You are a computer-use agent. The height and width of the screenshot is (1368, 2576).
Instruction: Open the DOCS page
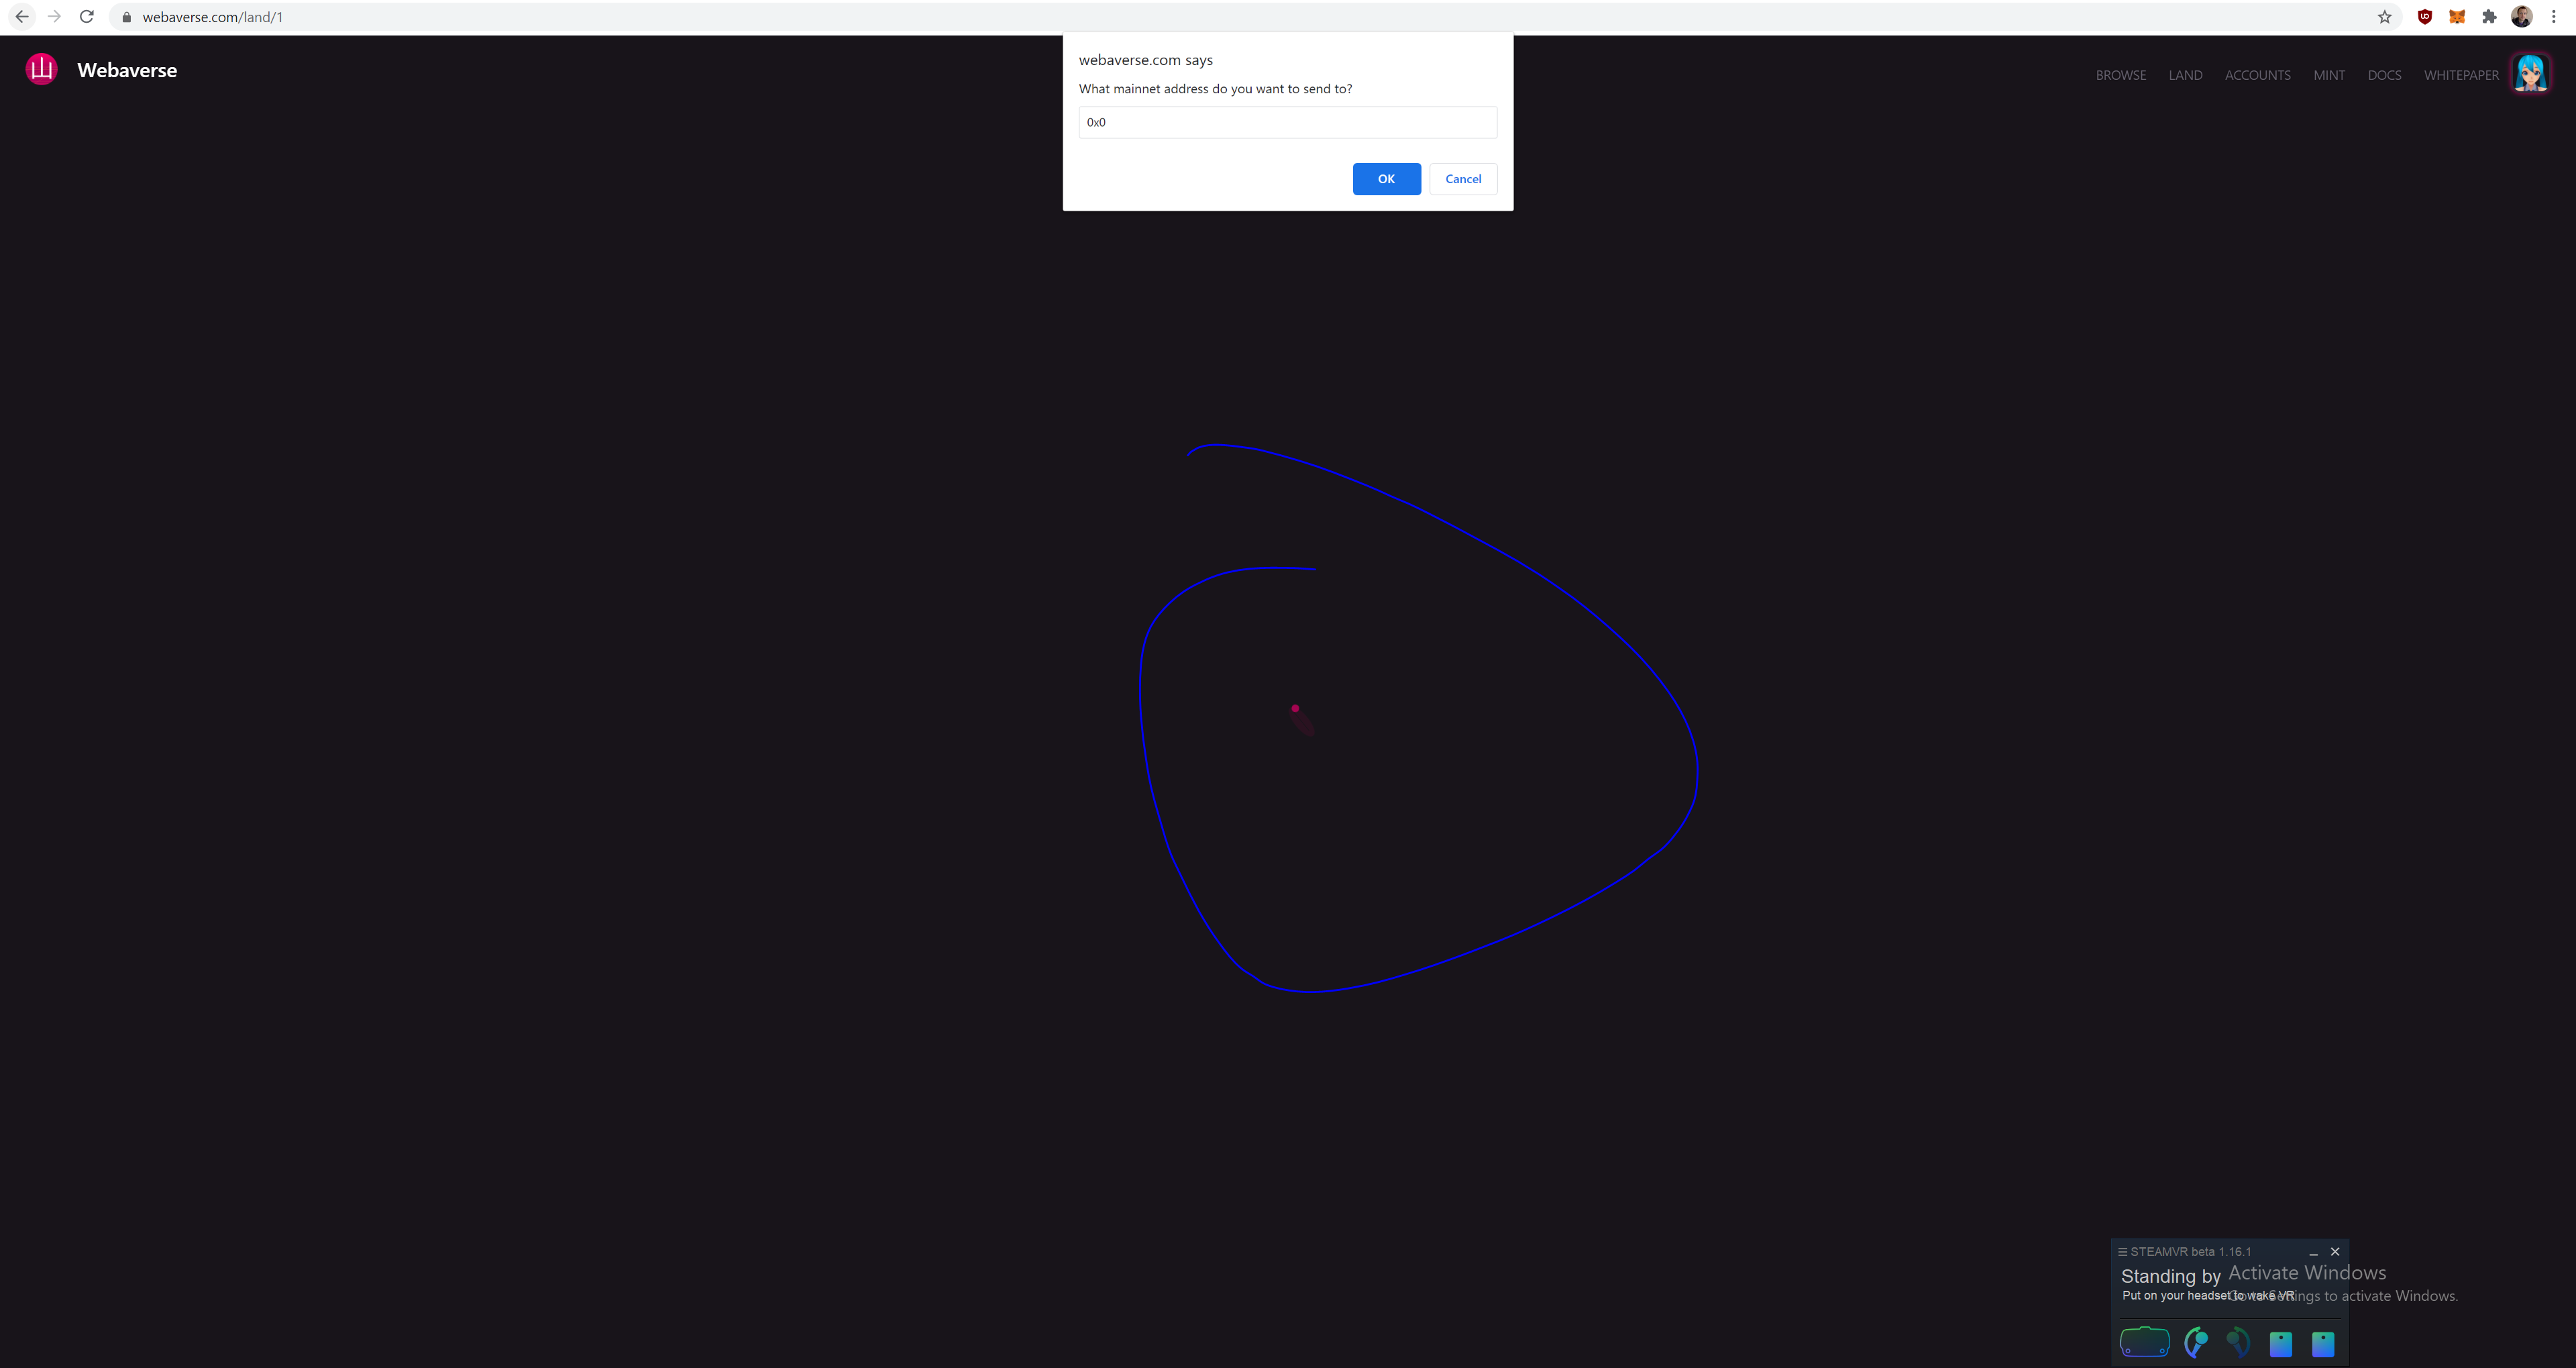point(2384,74)
